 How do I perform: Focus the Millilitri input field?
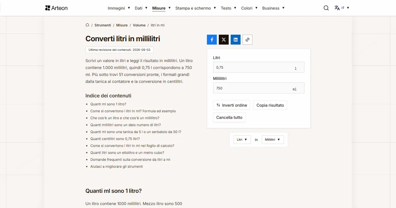click(x=259, y=88)
